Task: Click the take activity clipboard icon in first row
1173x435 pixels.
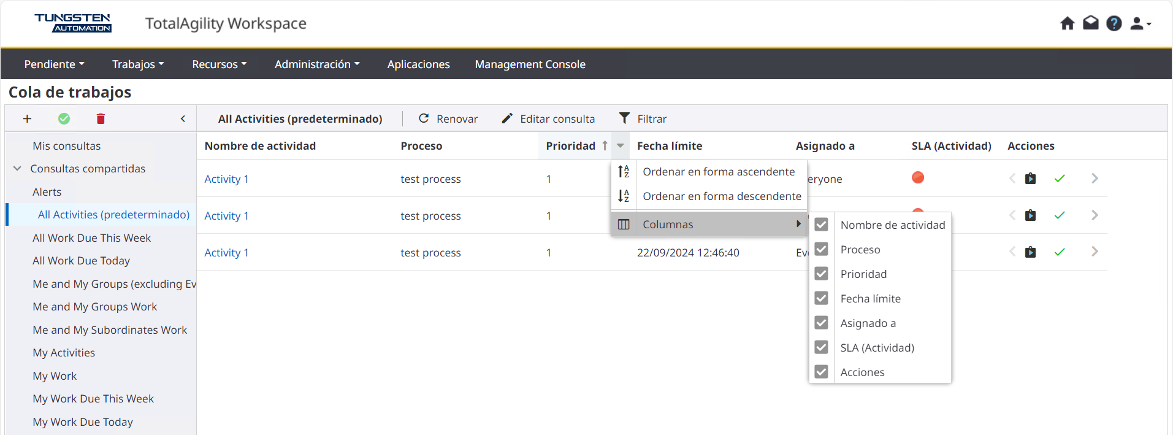Action: [x=1030, y=179]
